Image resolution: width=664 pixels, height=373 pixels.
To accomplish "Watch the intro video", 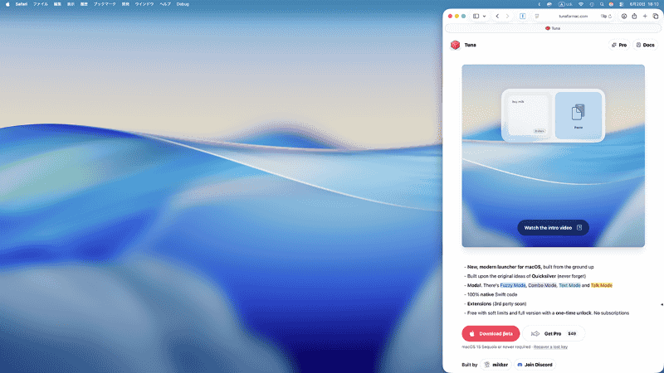I will tap(553, 227).
